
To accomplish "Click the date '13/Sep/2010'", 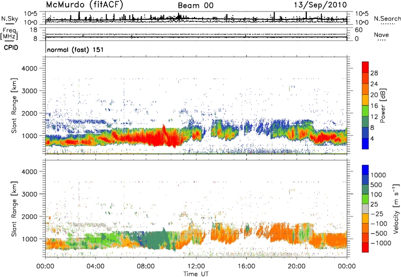I will pyautogui.click(x=320, y=4).
